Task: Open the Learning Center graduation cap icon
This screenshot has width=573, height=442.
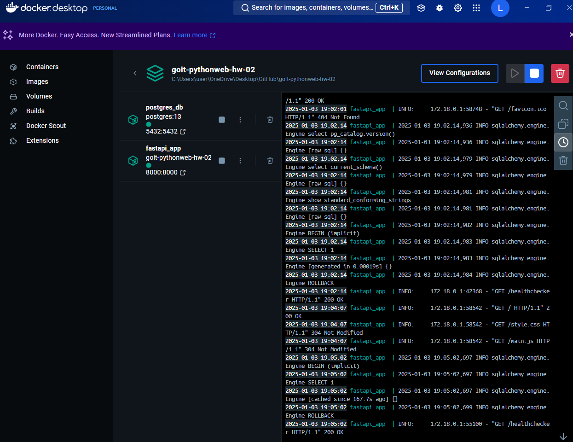Action: tap(421, 8)
